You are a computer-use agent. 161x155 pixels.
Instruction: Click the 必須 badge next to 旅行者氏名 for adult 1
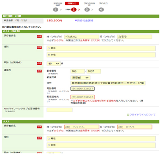pos(39,37)
